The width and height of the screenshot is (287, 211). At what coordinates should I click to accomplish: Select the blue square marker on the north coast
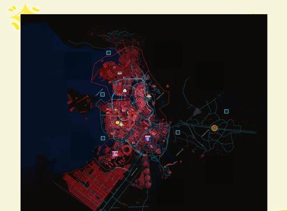(x=108, y=53)
